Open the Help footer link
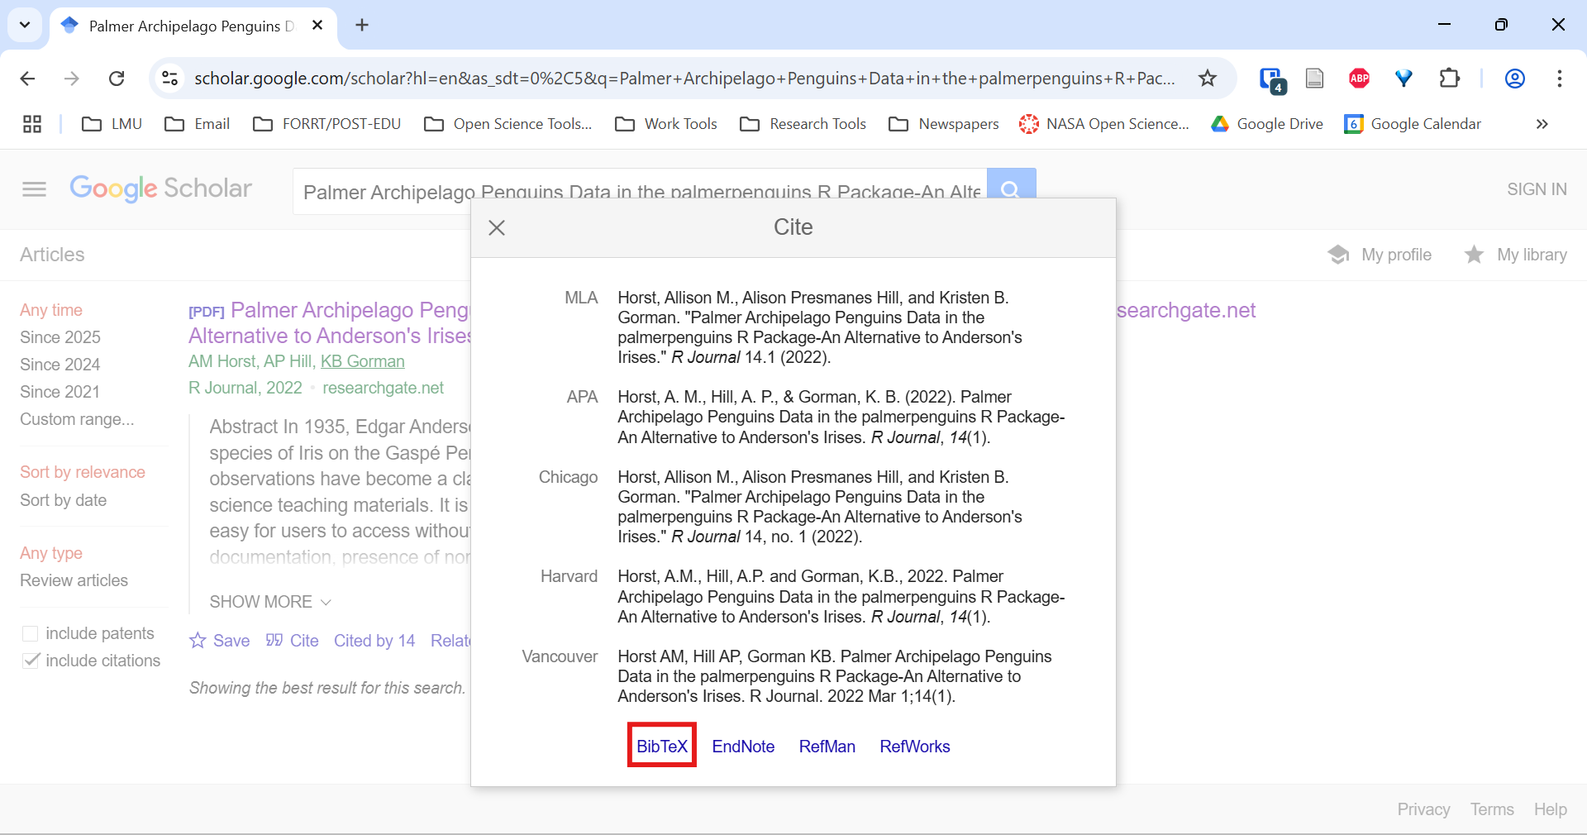This screenshot has height=835, width=1587. 1550,809
